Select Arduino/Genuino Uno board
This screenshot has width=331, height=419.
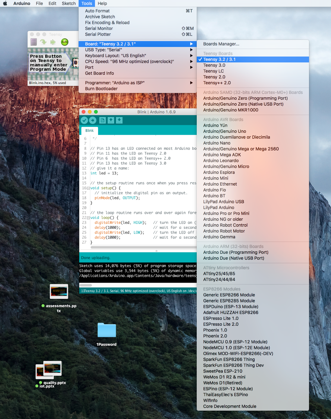click(x=253, y=131)
